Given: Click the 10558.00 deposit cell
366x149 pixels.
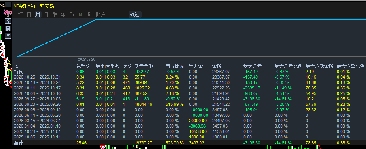Looking at the screenshot, I should (198, 131).
